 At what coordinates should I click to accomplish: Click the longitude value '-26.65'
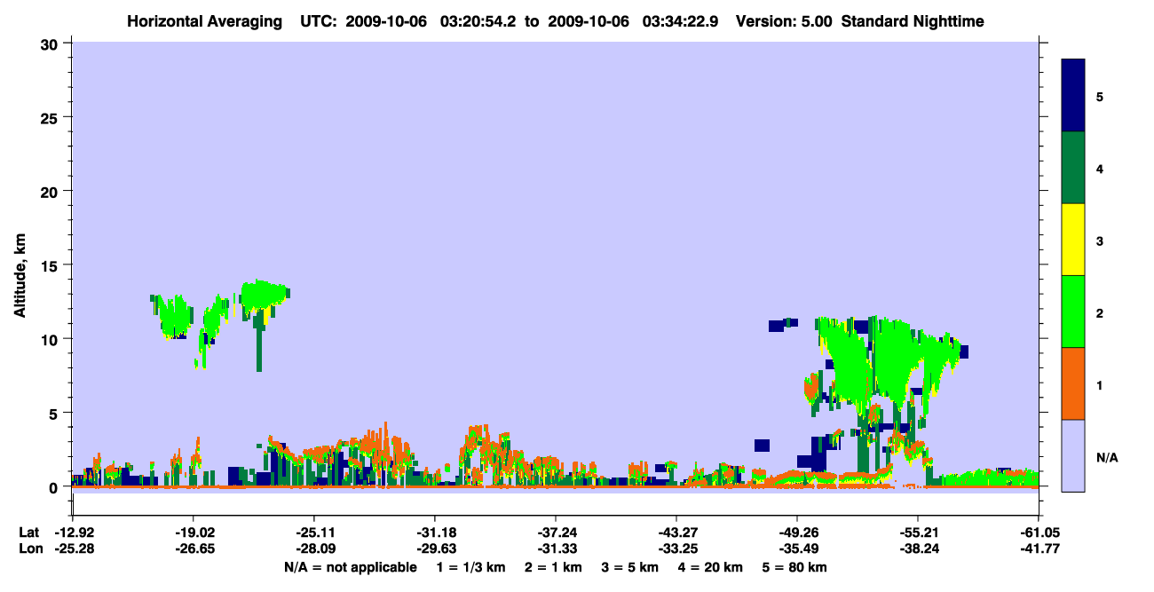[193, 549]
